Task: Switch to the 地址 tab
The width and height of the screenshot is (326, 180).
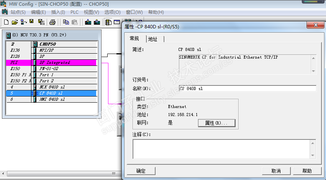Action: coord(155,39)
